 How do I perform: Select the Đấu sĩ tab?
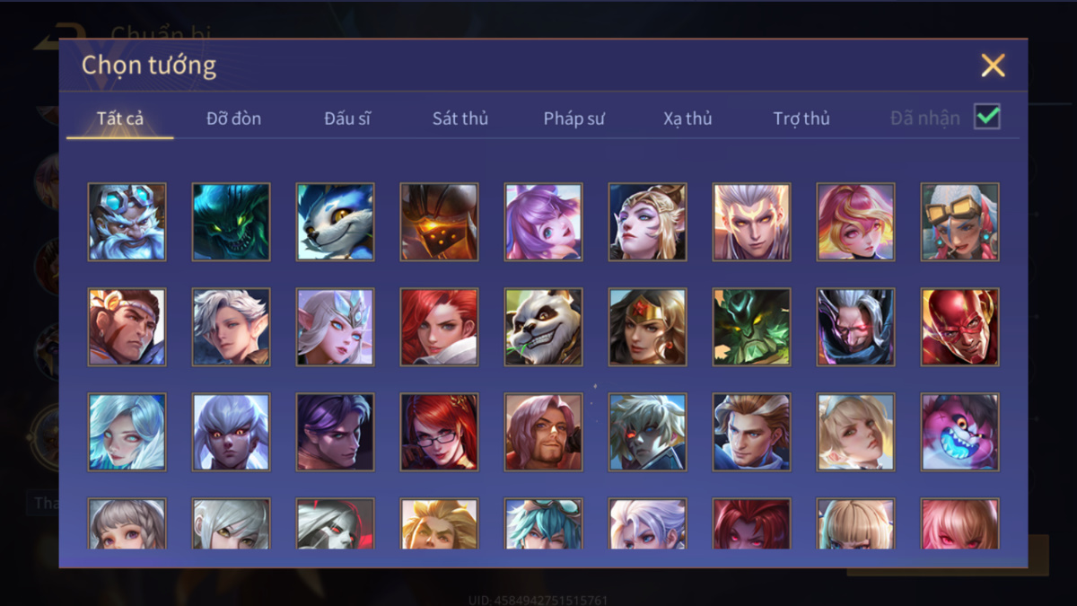pos(347,119)
